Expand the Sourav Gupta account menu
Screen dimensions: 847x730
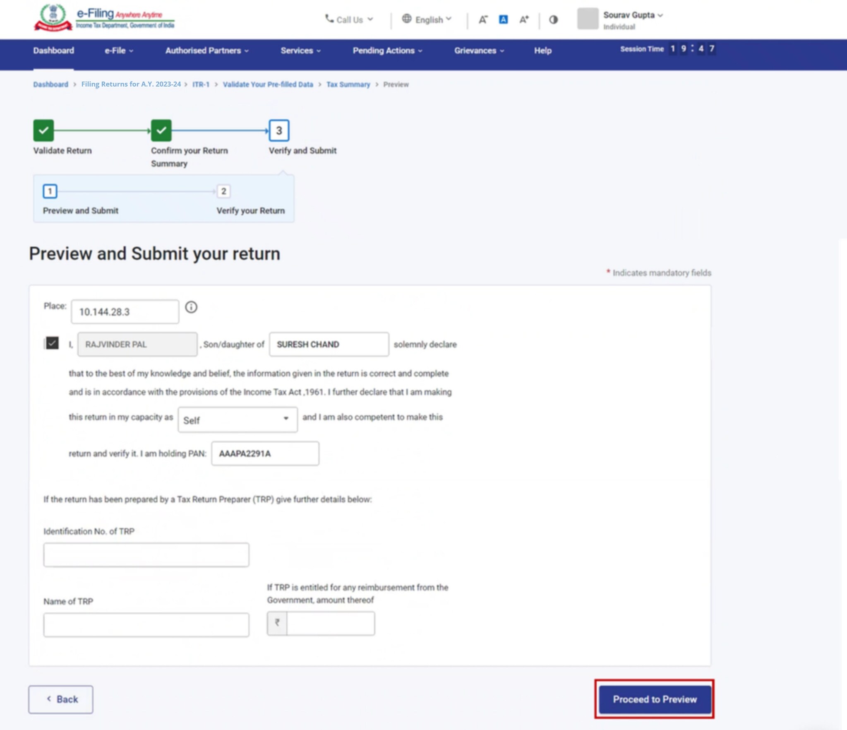[633, 15]
